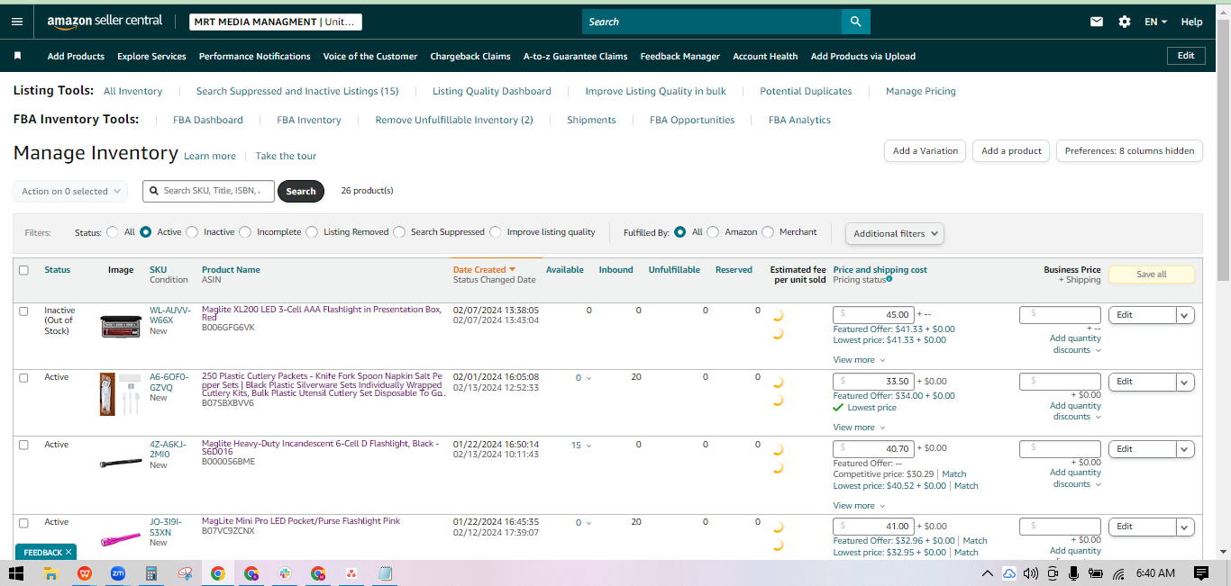This screenshot has width=1231, height=586.
Task: Tick checkbox for Maglite Heavy-Duty 6-Cell row
Action: tap(23, 445)
